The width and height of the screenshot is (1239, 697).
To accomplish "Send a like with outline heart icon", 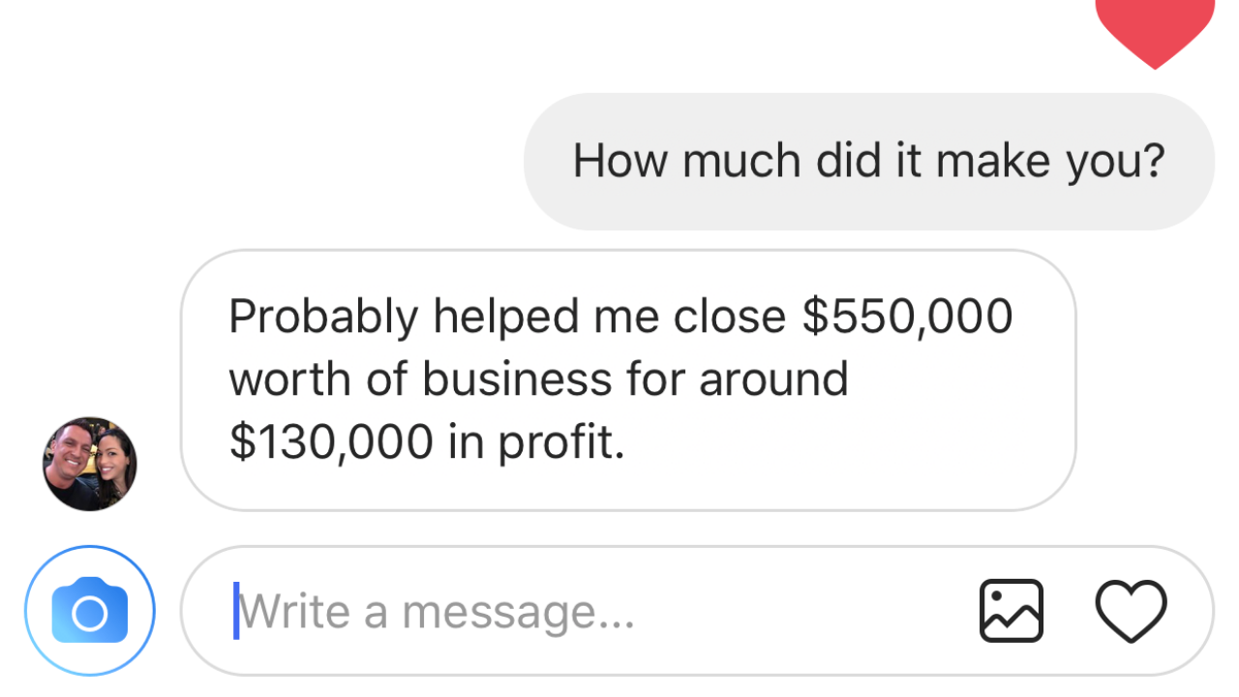I will click(1131, 611).
